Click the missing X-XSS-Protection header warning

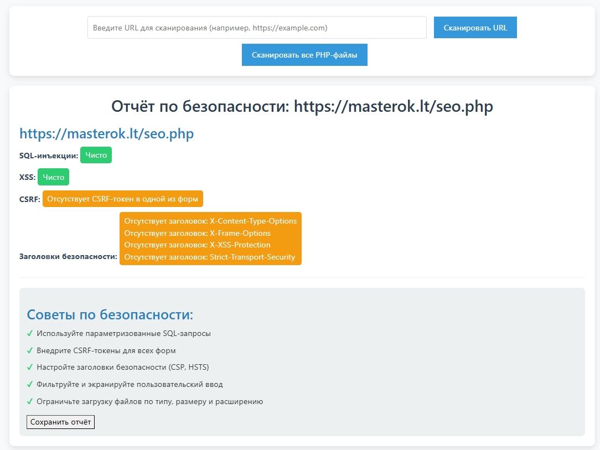197,245
